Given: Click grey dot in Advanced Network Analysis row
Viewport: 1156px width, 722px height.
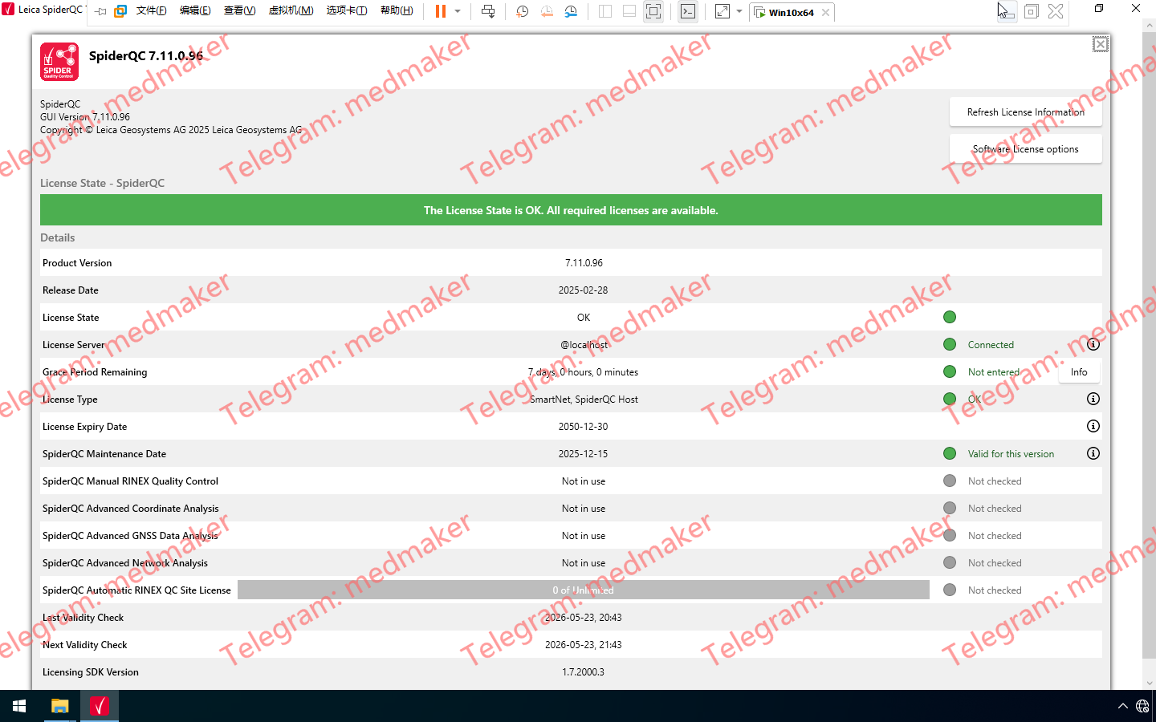Looking at the screenshot, I should click(950, 562).
